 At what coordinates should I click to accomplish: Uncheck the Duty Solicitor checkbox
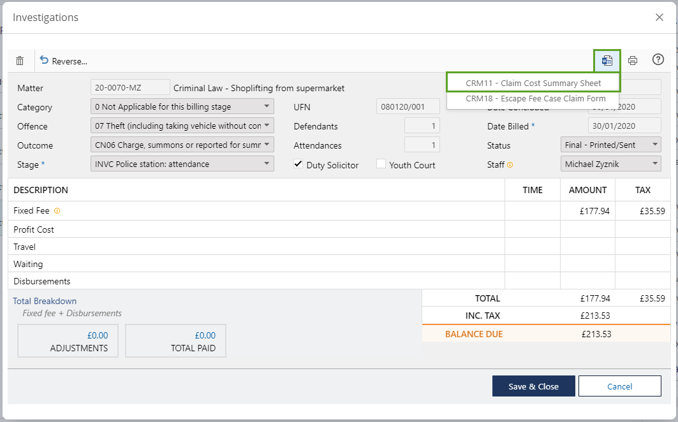tap(298, 164)
